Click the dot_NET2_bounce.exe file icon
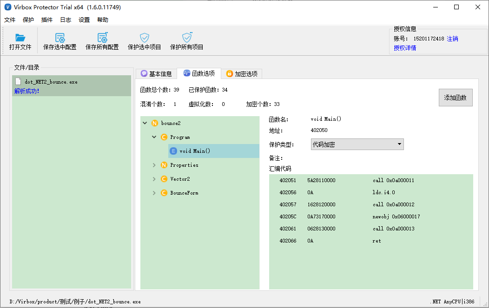Image resolution: width=489 pixels, height=308 pixels. [x=19, y=82]
